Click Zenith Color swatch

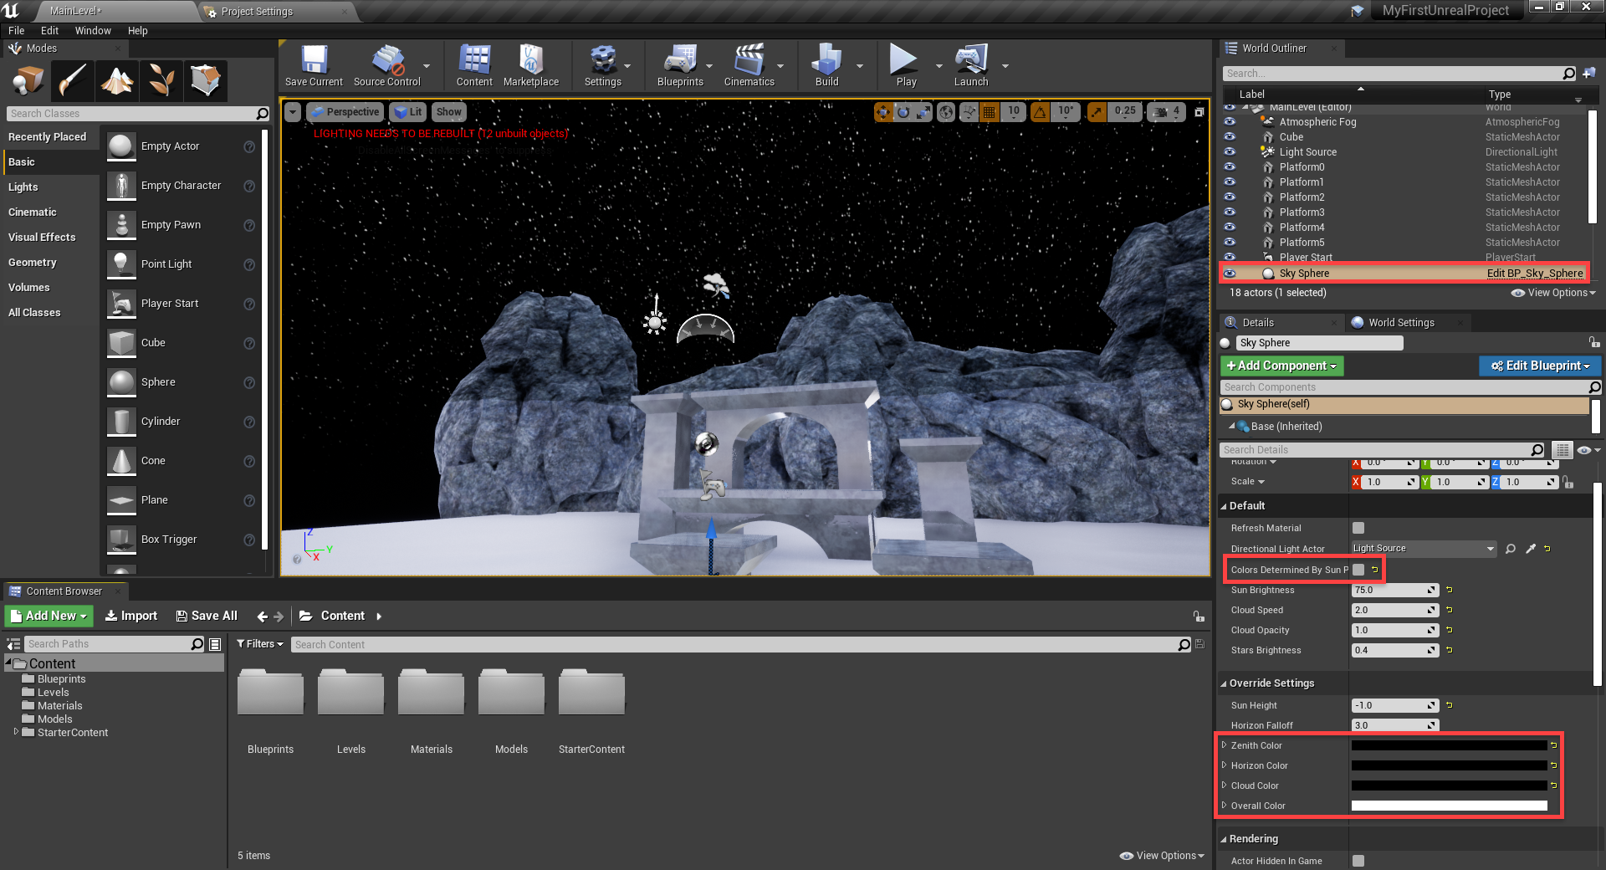[x=1449, y=745]
